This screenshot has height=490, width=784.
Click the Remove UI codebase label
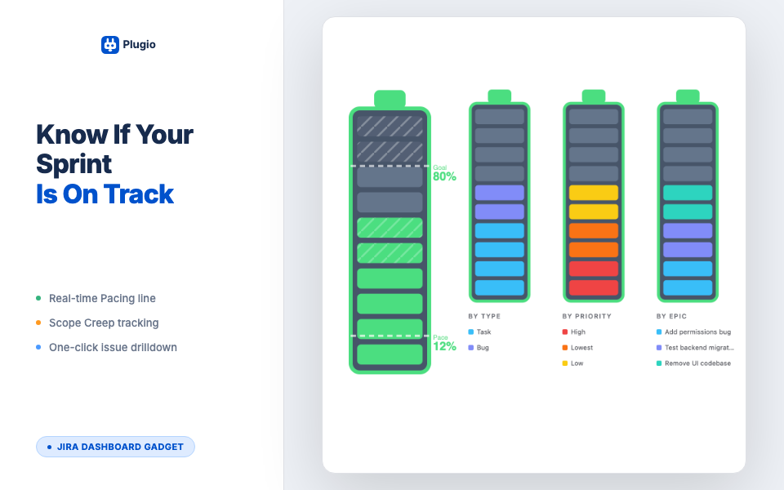pos(698,363)
